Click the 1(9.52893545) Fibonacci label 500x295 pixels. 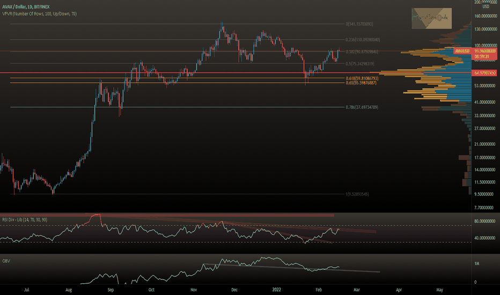tap(357, 194)
